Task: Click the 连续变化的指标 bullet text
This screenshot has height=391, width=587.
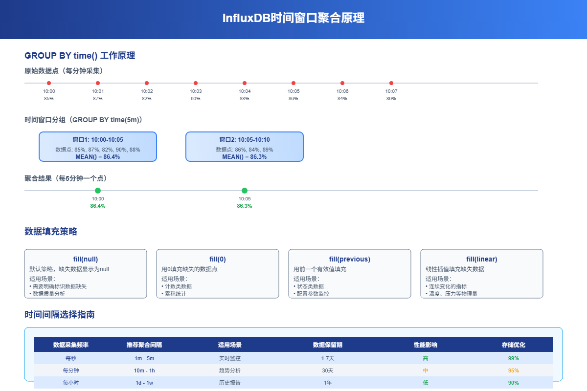Action: [x=446, y=286]
